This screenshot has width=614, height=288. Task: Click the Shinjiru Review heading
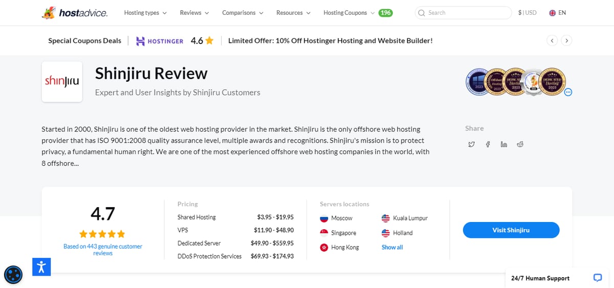click(151, 74)
